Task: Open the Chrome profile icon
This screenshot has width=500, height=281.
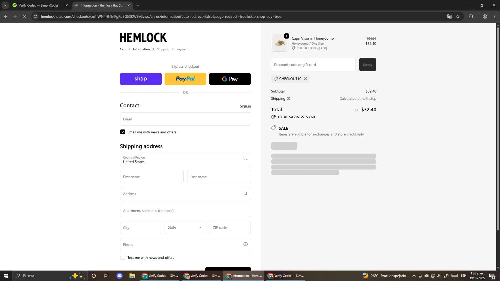Action: pyautogui.click(x=485, y=16)
